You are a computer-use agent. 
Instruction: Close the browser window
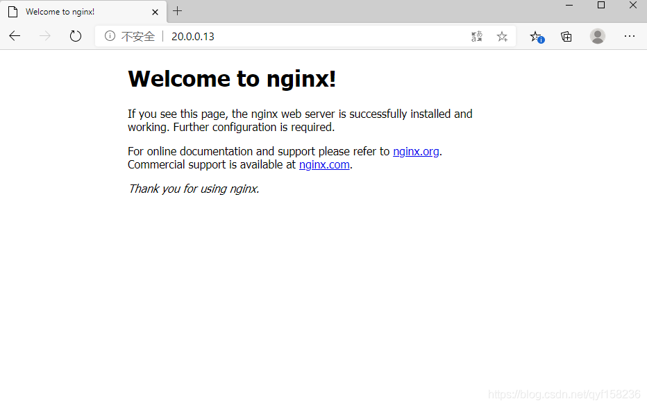click(633, 6)
